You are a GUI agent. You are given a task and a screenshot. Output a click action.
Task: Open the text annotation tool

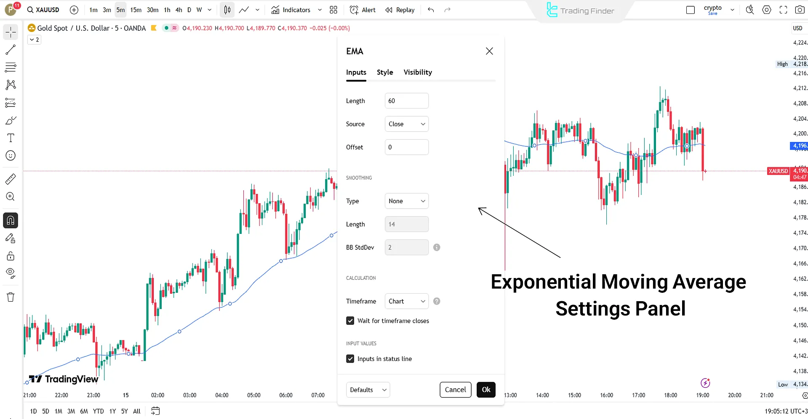pyautogui.click(x=10, y=138)
